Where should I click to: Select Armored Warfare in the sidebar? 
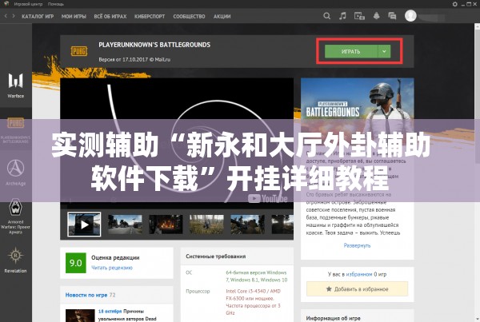coord(16,217)
